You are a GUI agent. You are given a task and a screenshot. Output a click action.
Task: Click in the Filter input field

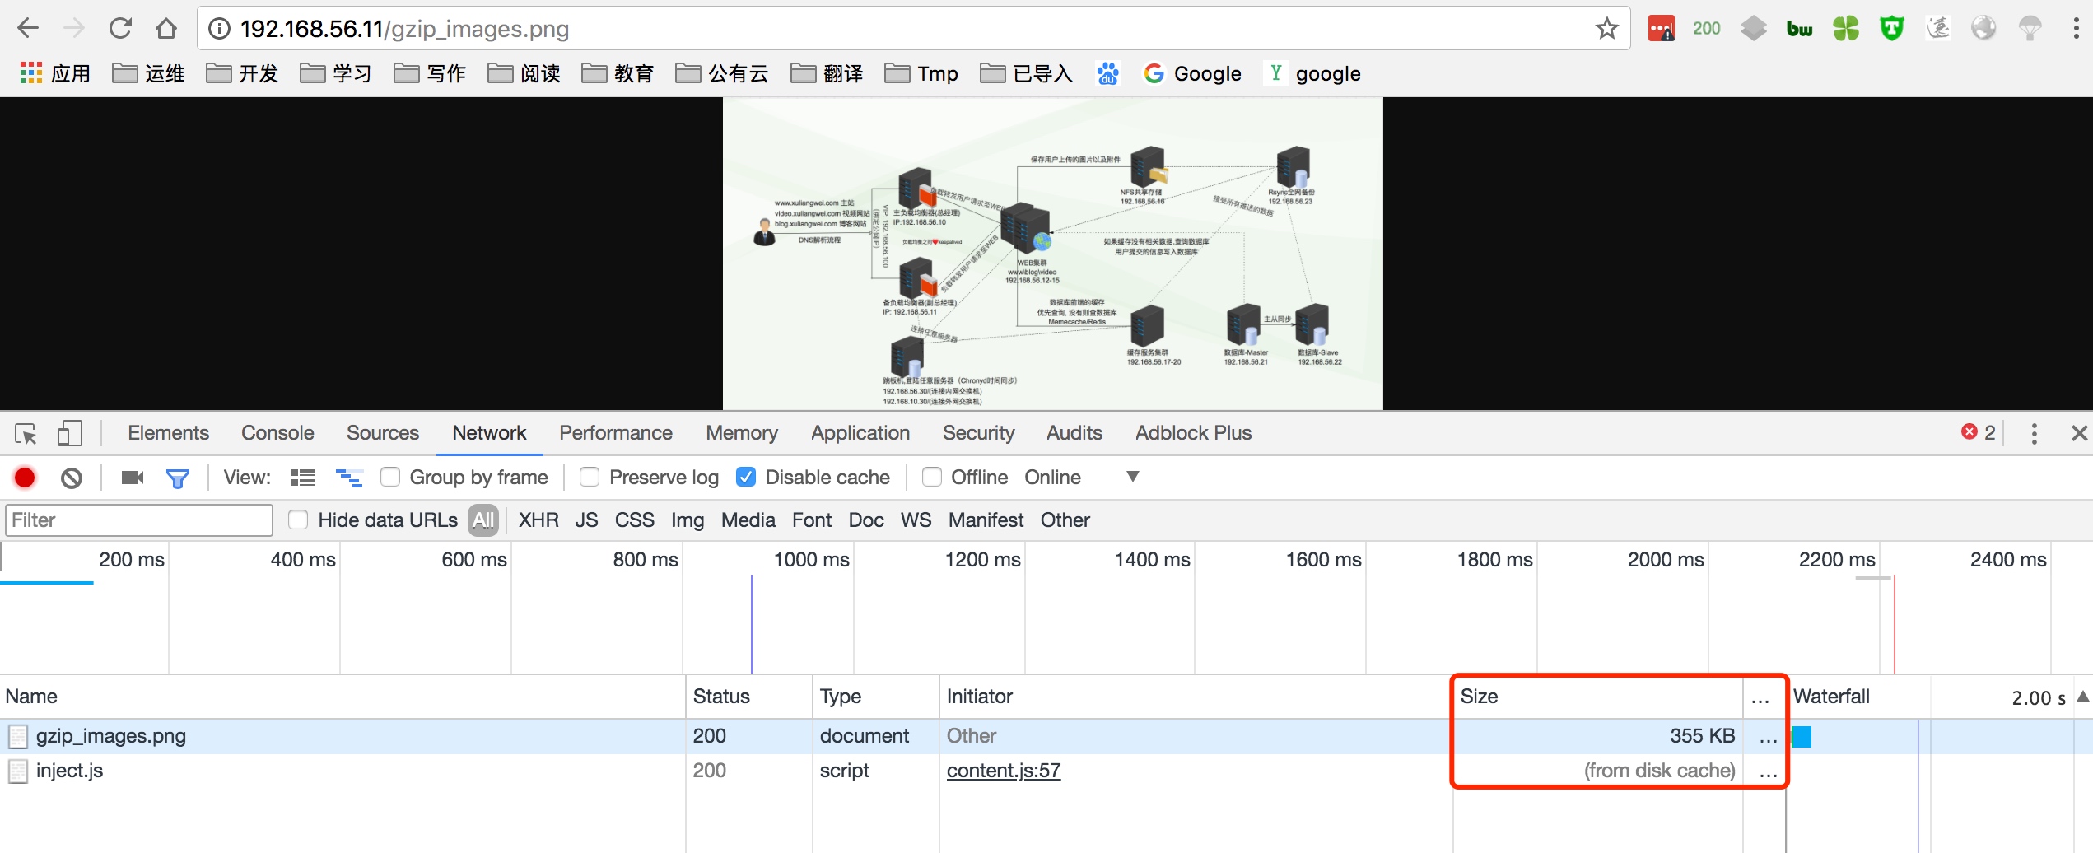point(139,520)
